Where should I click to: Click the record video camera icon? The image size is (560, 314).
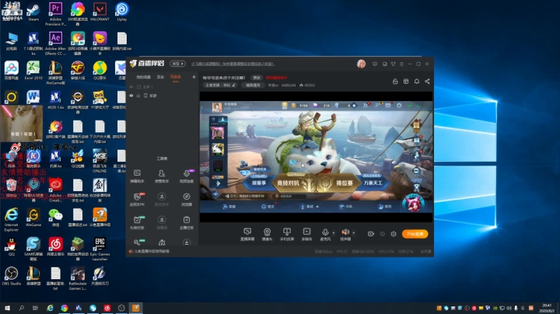pyautogui.click(x=371, y=234)
